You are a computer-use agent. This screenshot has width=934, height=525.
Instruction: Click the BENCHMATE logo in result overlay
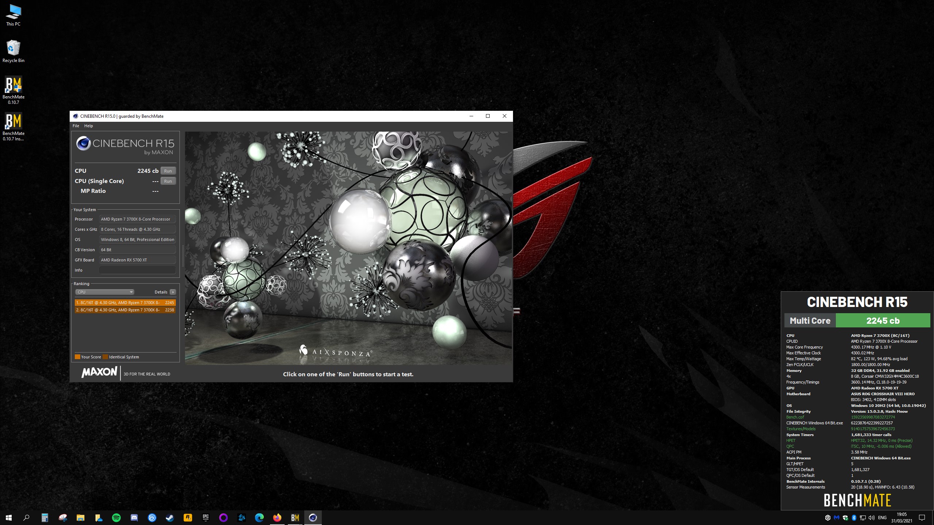tap(857, 500)
